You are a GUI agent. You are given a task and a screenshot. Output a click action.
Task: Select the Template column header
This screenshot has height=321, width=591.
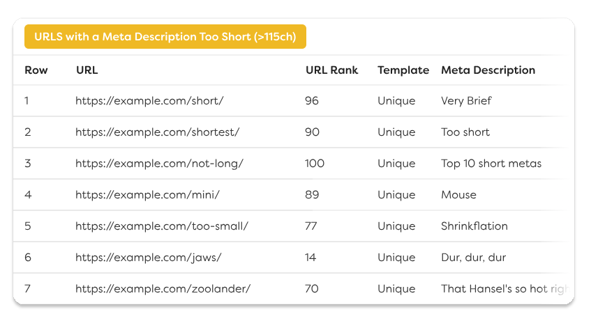[x=403, y=70]
